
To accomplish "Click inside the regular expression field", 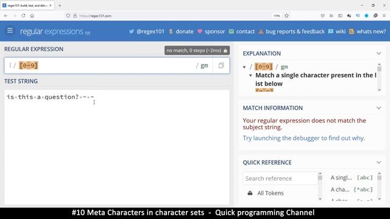I will coord(107,66).
